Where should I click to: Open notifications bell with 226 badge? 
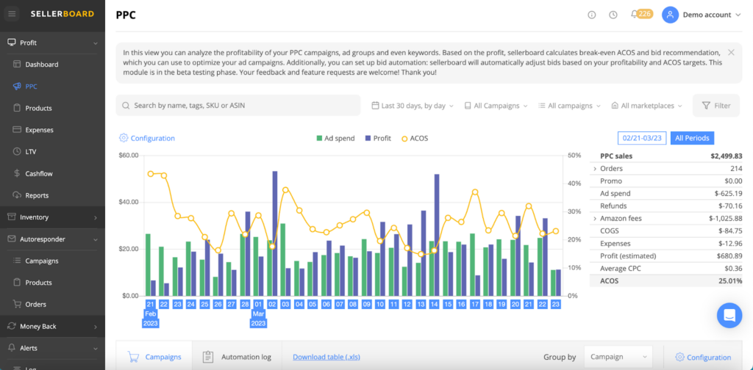point(634,15)
